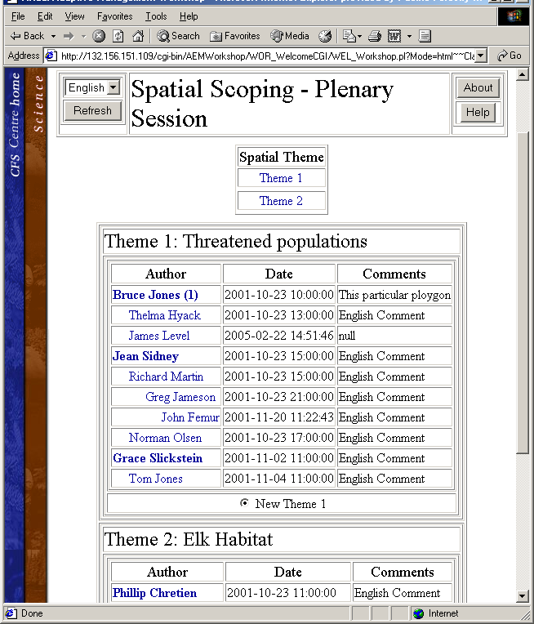Open the Phillip Chretien comment
534x624 pixels.
pos(154,593)
